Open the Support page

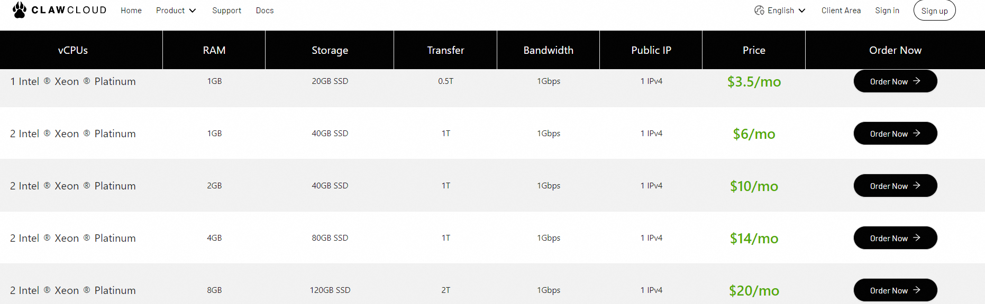click(x=226, y=11)
